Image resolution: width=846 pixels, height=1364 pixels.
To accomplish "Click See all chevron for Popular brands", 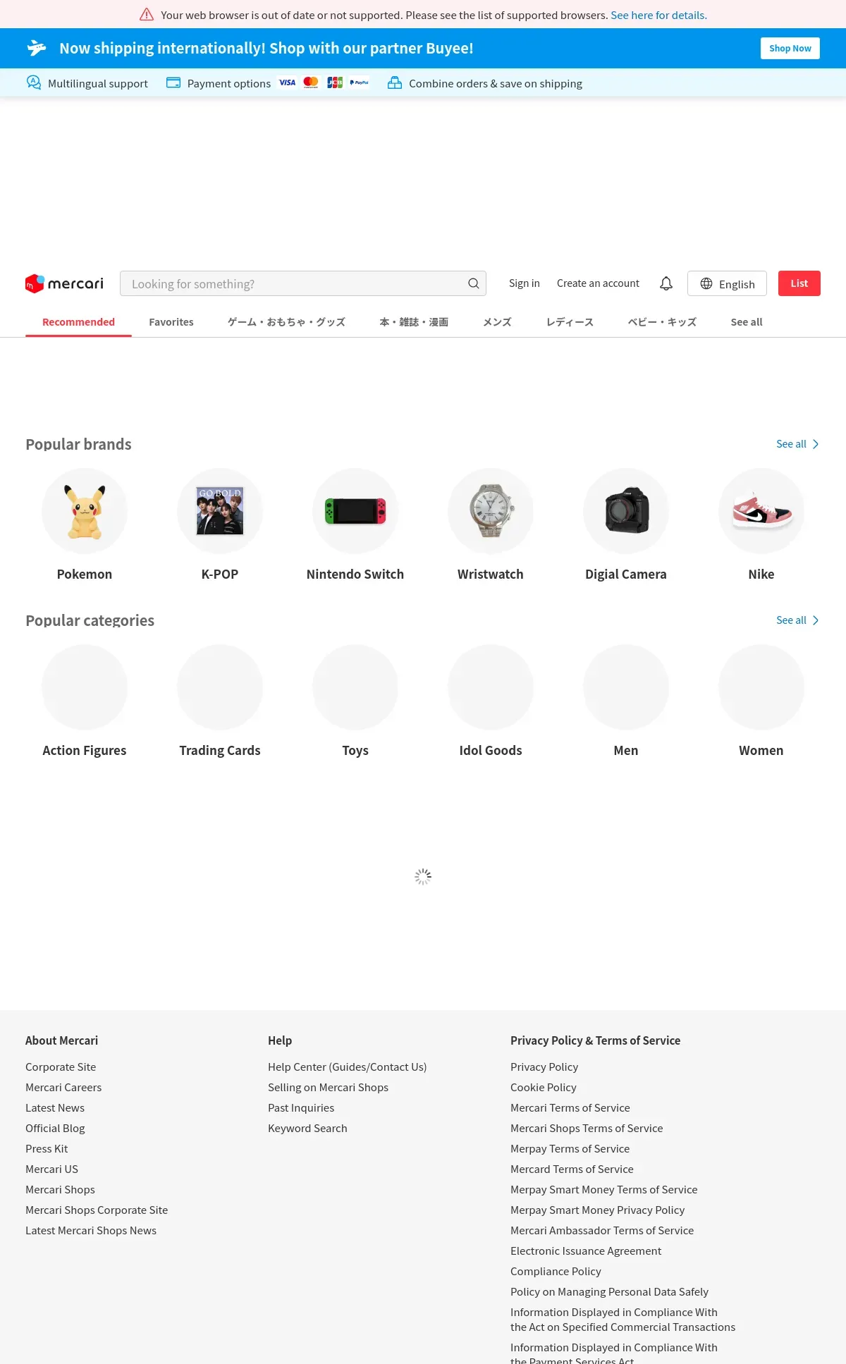I will [x=816, y=444].
